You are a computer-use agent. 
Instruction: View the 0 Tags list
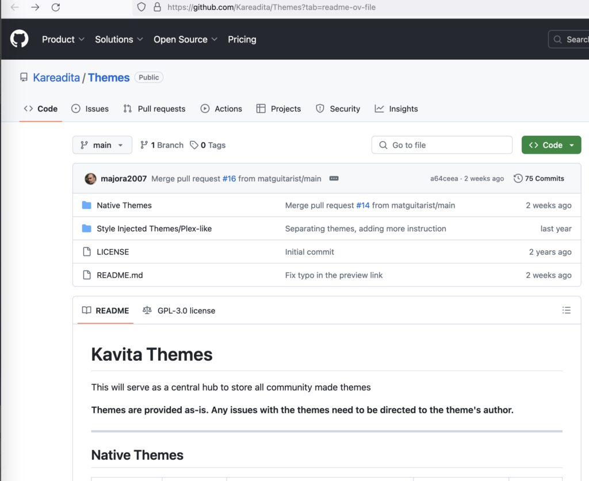pyautogui.click(x=208, y=145)
